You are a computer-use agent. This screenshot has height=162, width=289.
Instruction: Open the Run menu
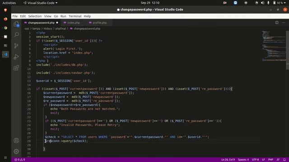[63, 16]
